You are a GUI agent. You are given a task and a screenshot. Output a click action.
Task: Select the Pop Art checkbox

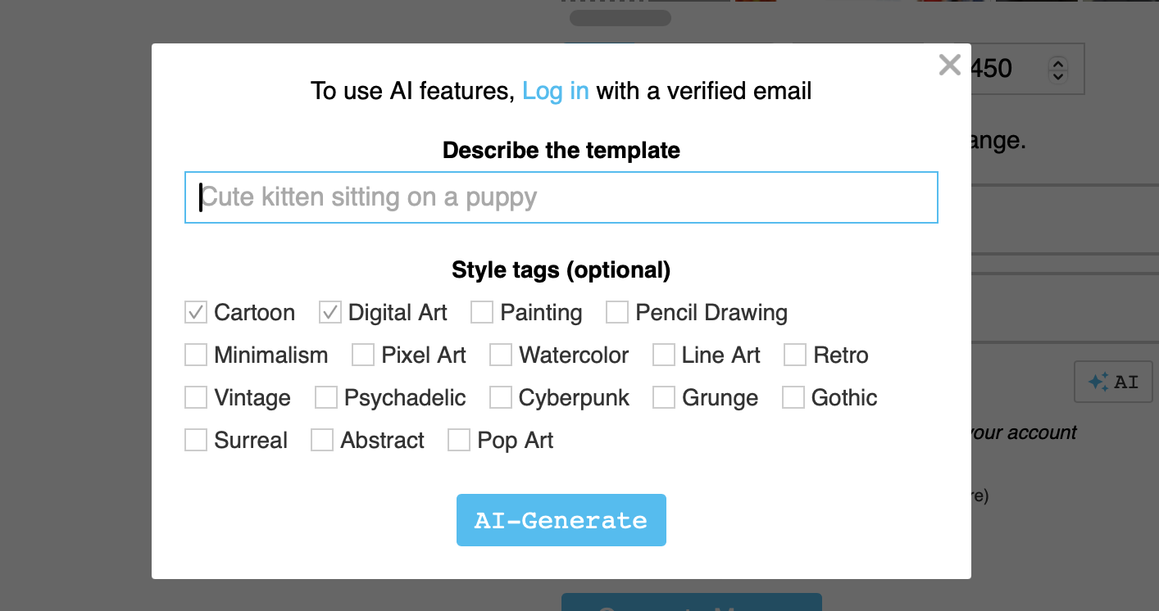tap(459, 440)
